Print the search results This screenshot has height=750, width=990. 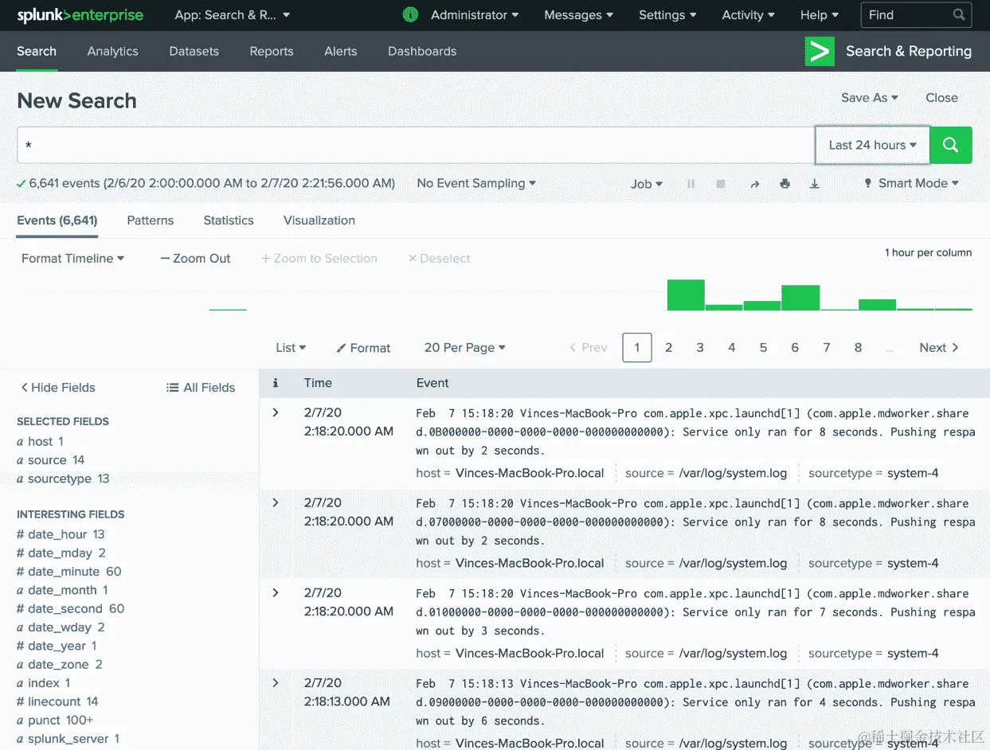pyautogui.click(x=785, y=183)
